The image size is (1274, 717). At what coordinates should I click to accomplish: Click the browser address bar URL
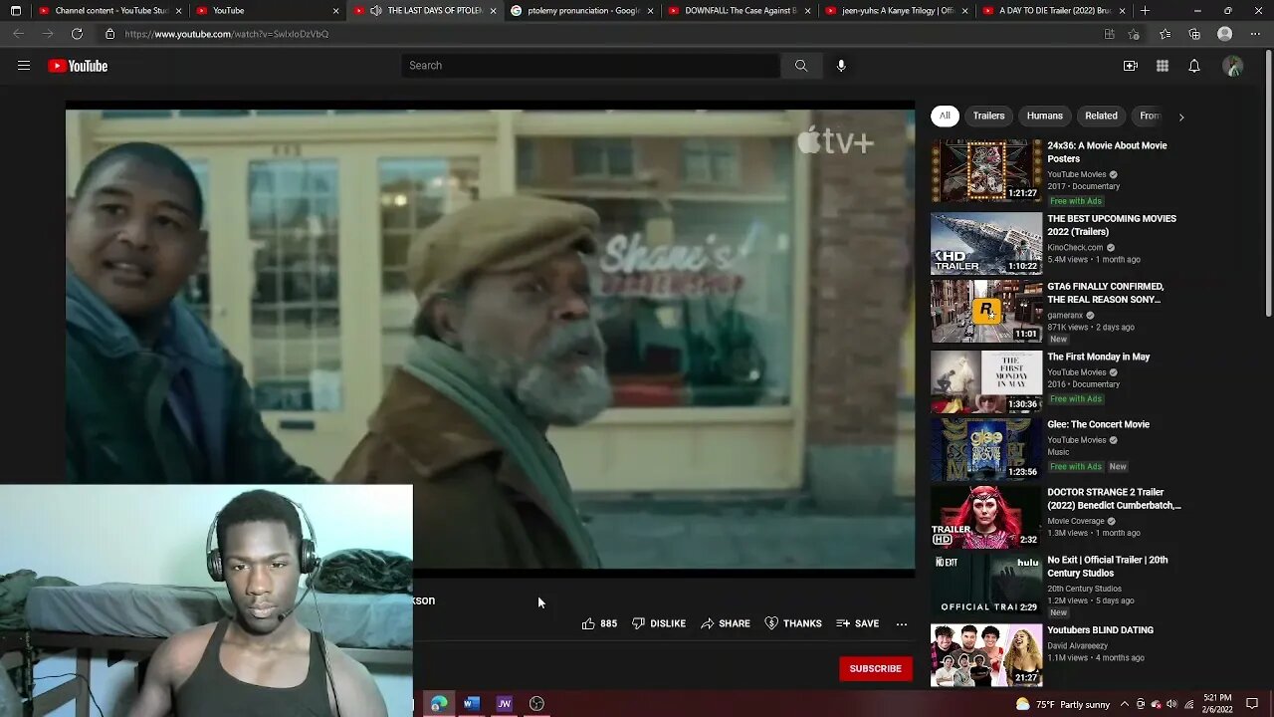coord(227,34)
